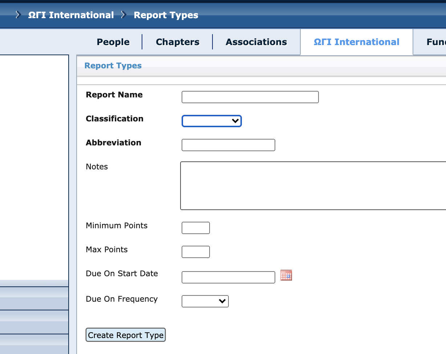Click the Due On Start Date text field
Image resolution: width=446 pixels, height=354 pixels.
coord(228,277)
